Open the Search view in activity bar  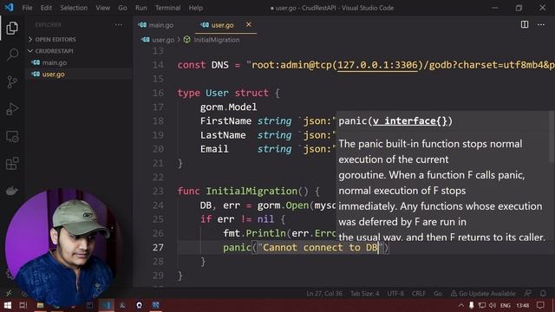pos(12,55)
